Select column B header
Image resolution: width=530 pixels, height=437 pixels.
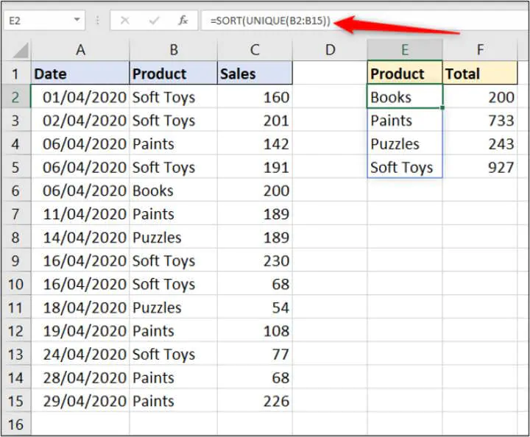point(174,50)
